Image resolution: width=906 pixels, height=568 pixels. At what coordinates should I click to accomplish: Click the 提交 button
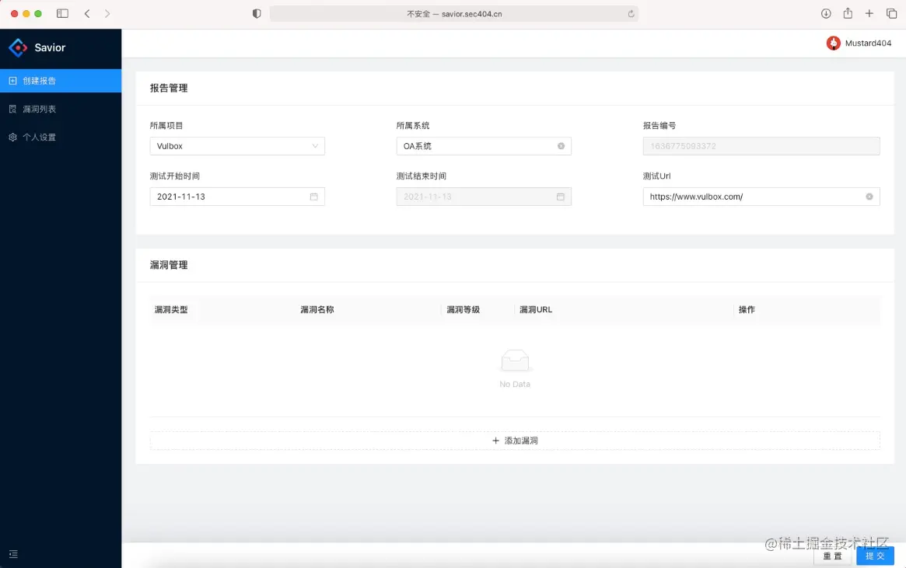pyautogui.click(x=875, y=556)
